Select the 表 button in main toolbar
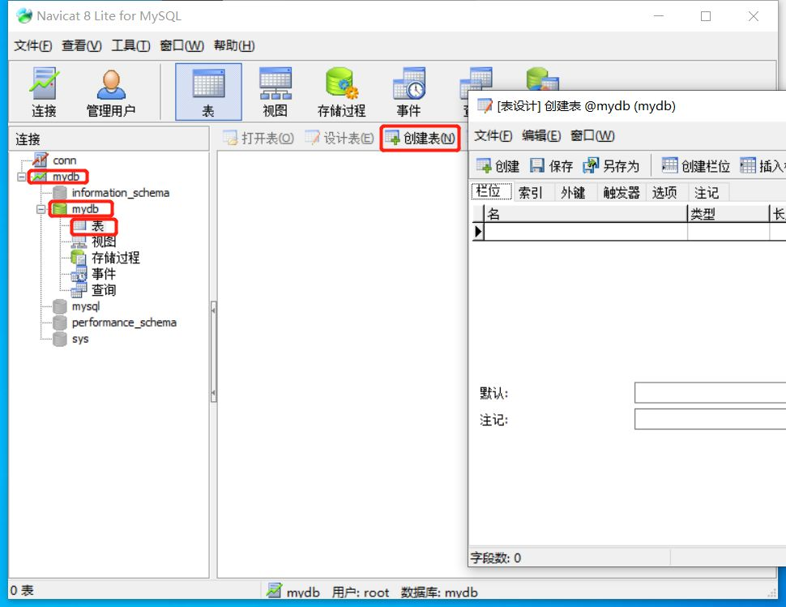The image size is (786, 607). [x=208, y=92]
